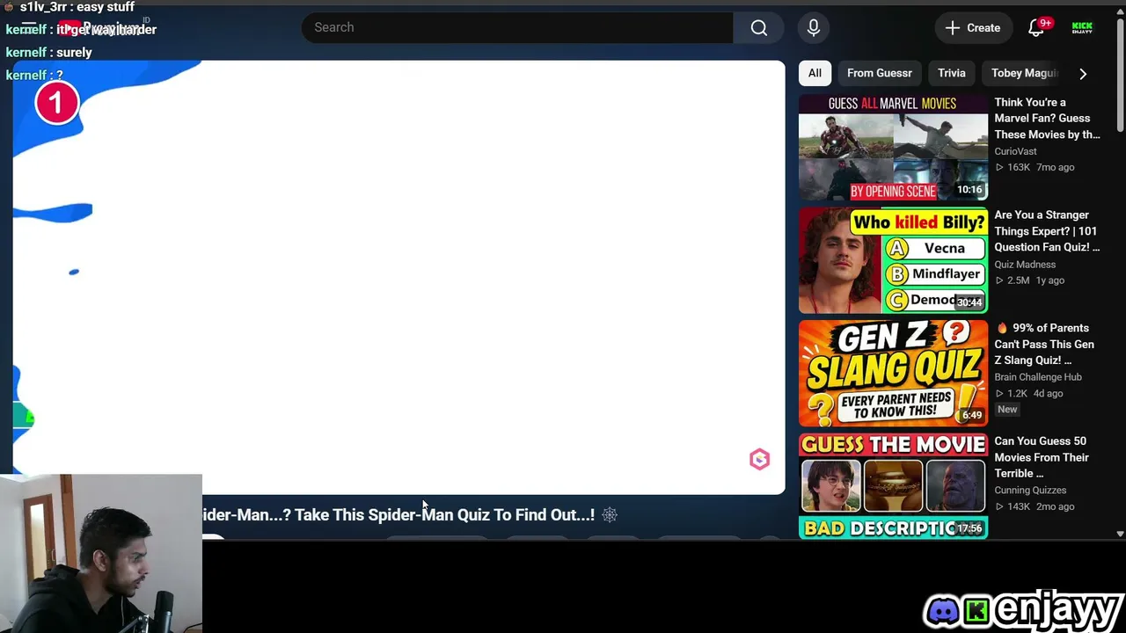The height and width of the screenshot is (633, 1126).
Task: Click the 163K 7mo ago view count
Action: (x=1035, y=167)
